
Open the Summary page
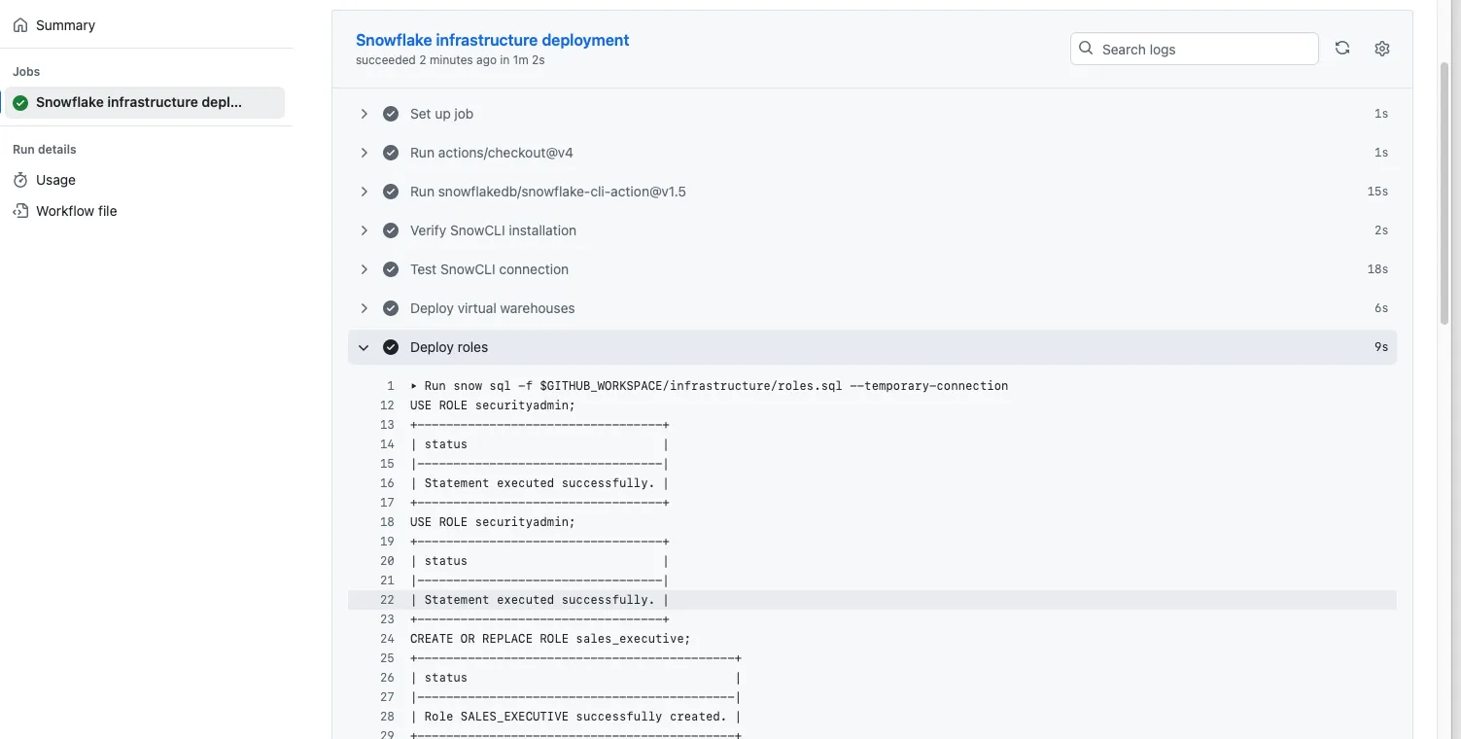click(65, 25)
